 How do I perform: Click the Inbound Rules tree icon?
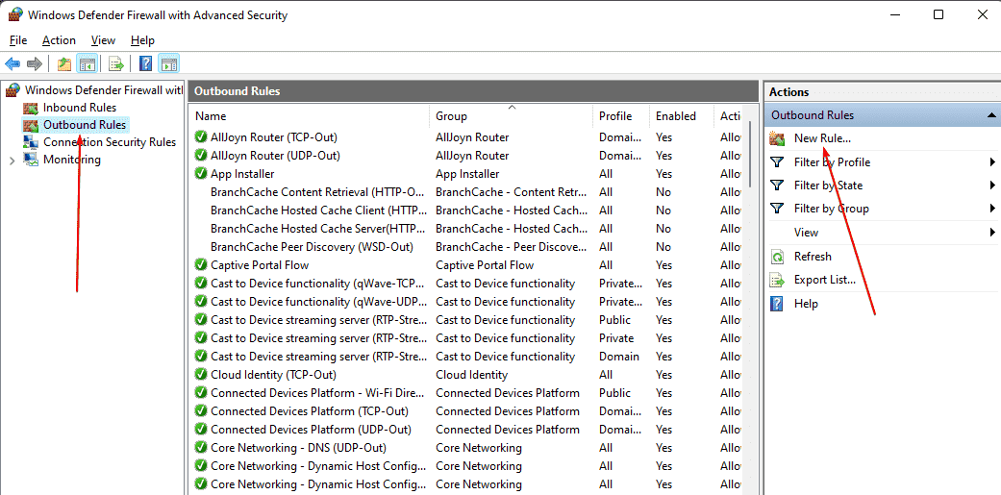[x=31, y=108]
